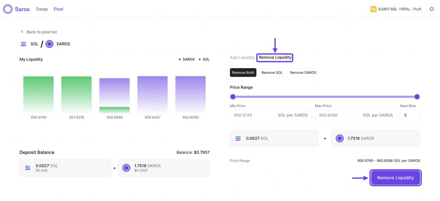Select the Remove SAROS option
The width and height of the screenshot is (440, 201).
click(303, 73)
